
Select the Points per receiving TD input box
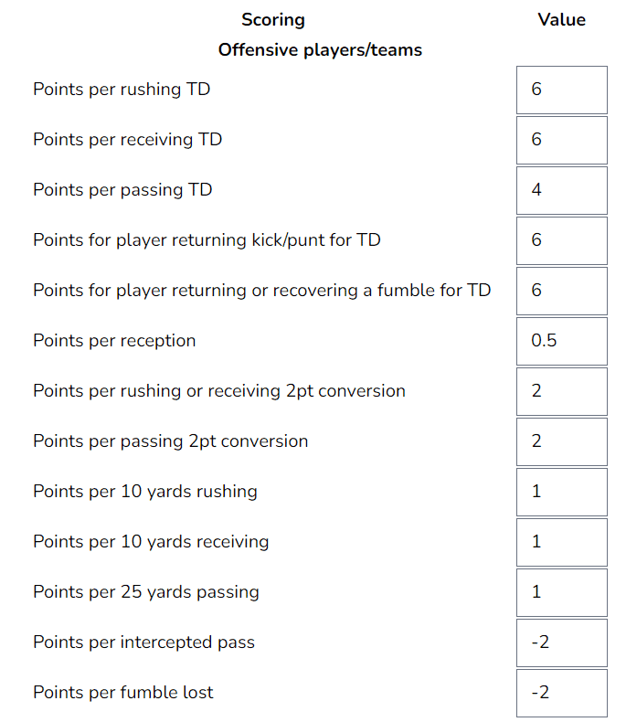(561, 140)
